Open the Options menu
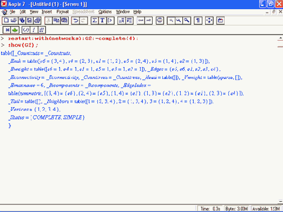Screen dimensions: 283x212 [105, 12]
